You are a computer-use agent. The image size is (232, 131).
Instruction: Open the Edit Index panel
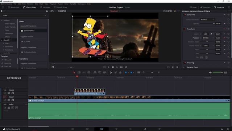click(x=45, y=7)
